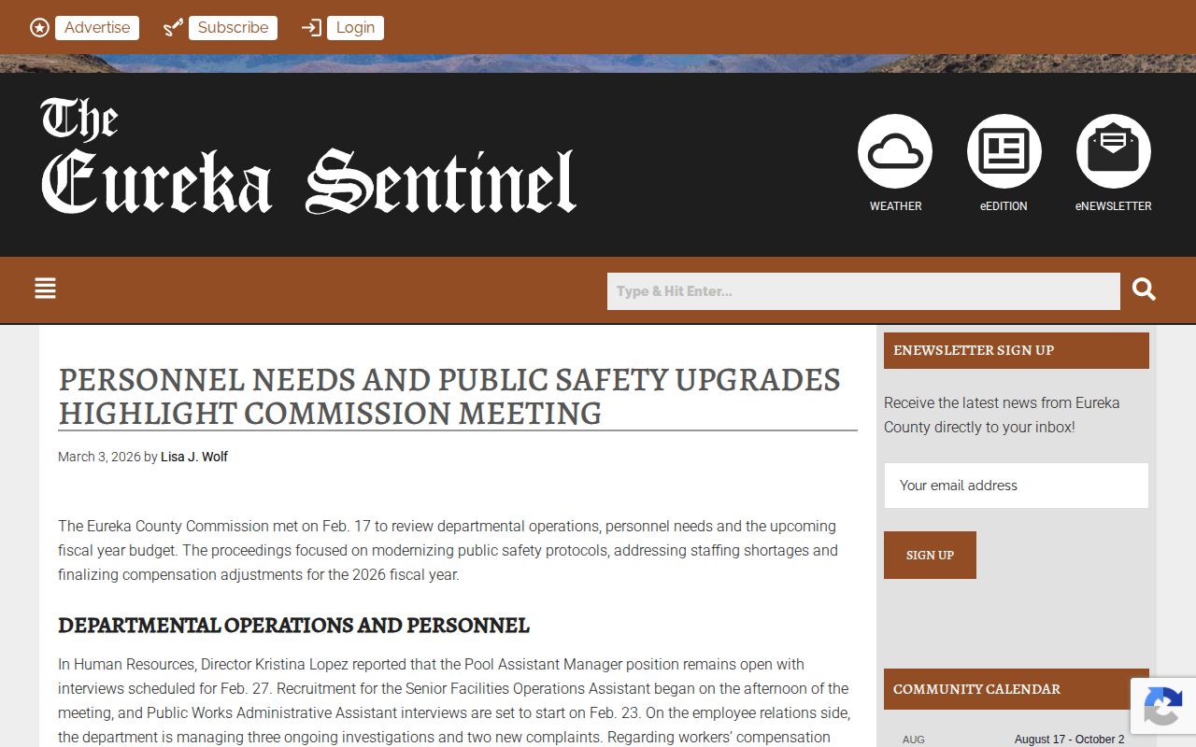Open the Subscribe link
Viewport: 1196px width, 747px height.
pyautogui.click(x=234, y=28)
